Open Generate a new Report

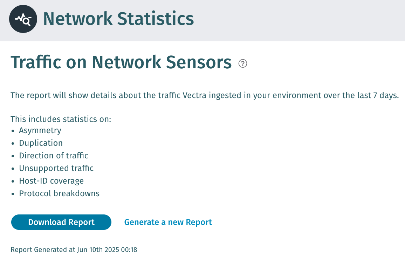[168, 222]
